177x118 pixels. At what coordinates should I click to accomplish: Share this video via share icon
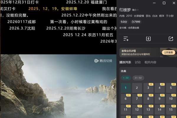point(171,39)
